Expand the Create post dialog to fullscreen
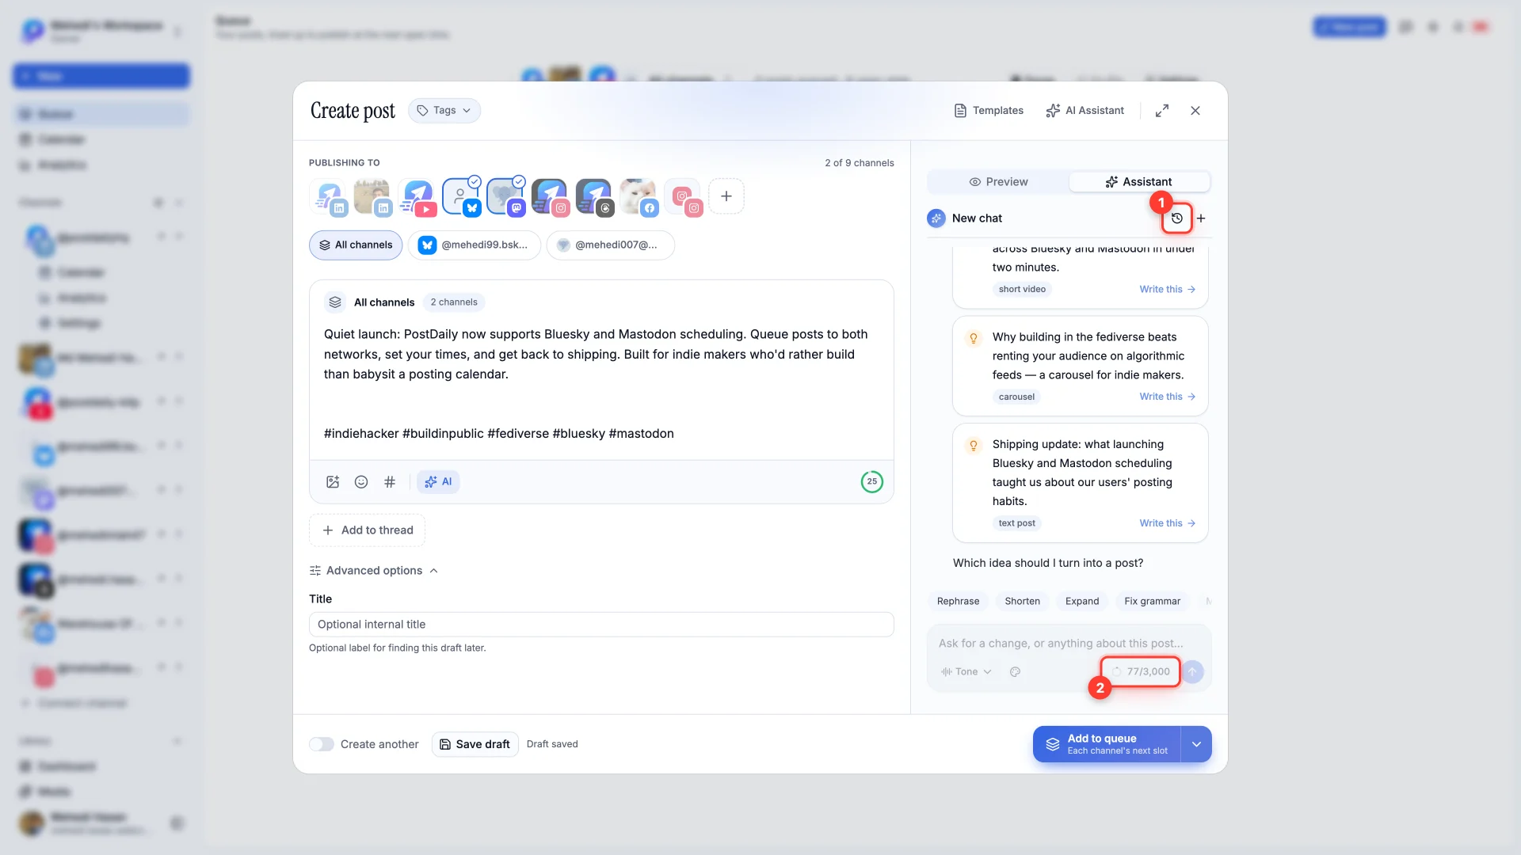Image resolution: width=1521 pixels, height=855 pixels. (1162, 111)
